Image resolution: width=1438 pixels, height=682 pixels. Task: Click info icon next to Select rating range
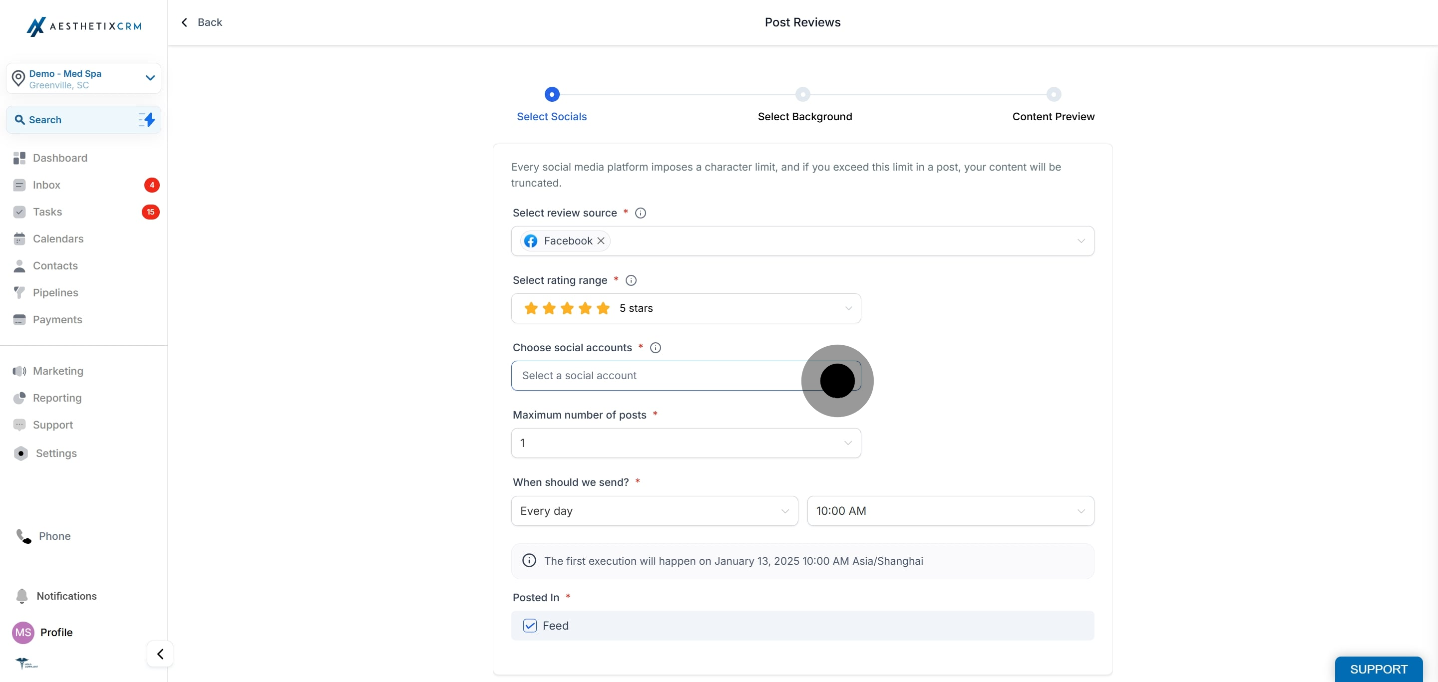click(x=631, y=280)
